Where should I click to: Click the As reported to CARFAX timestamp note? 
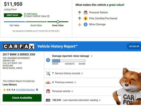coord(36,31)
